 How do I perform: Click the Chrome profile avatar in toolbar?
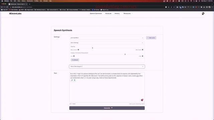[210, 7]
